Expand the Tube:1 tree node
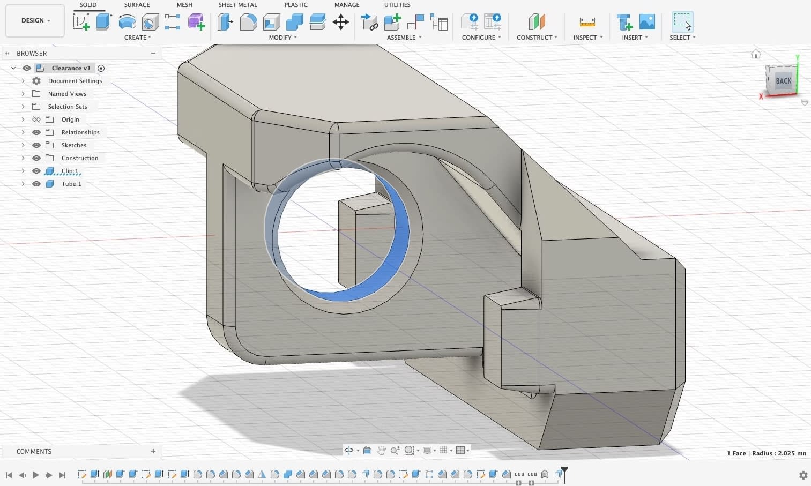The width and height of the screenshot is (811, 486). coord(23,184)
